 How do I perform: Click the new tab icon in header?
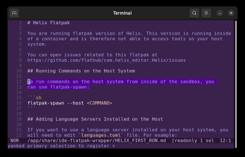(x=14, y=13)
